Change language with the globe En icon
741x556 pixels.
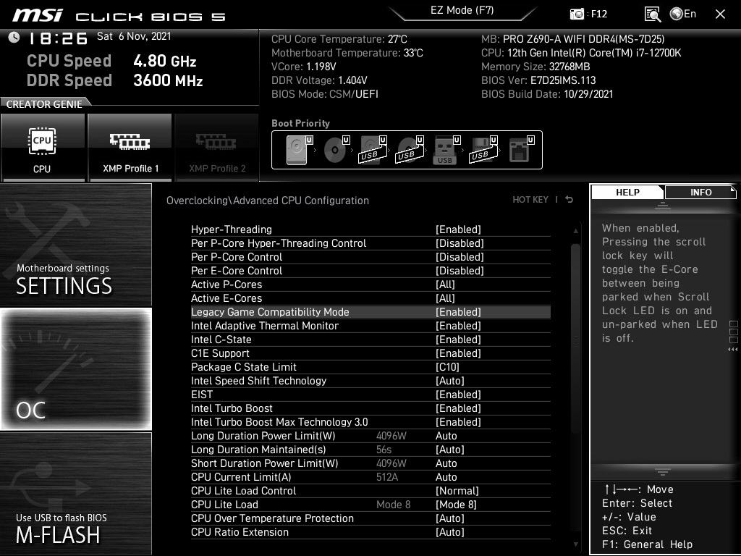pyautogui.click(x=683, y=14)
